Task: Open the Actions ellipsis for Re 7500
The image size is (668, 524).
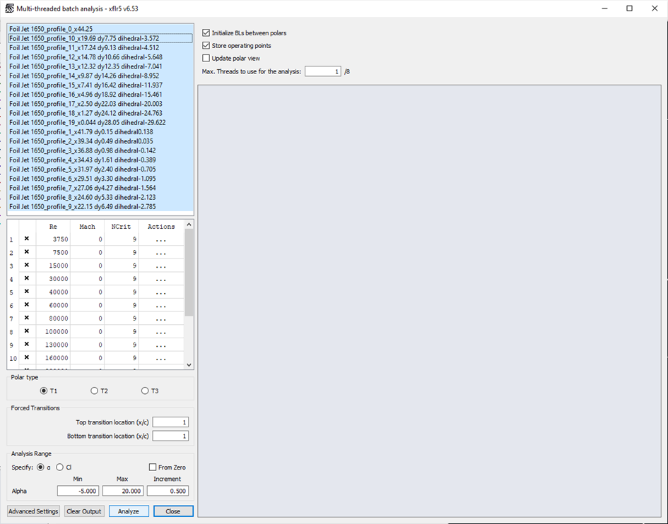Action: click(161, 253)
